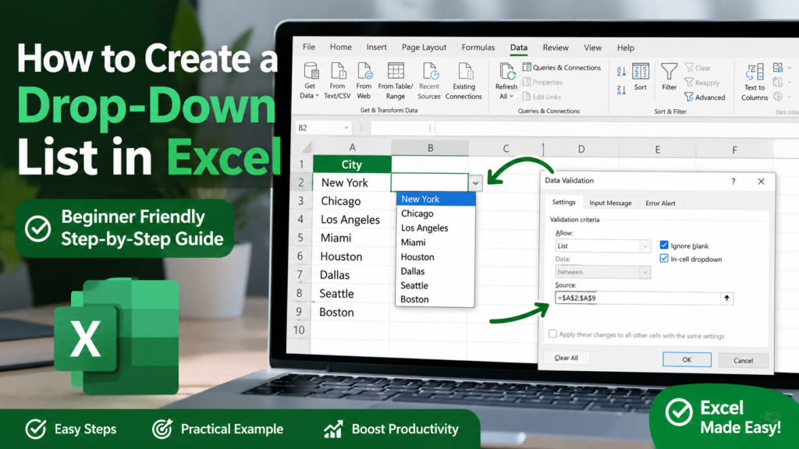Open Recent Sources icon

(x=430, y=71)
